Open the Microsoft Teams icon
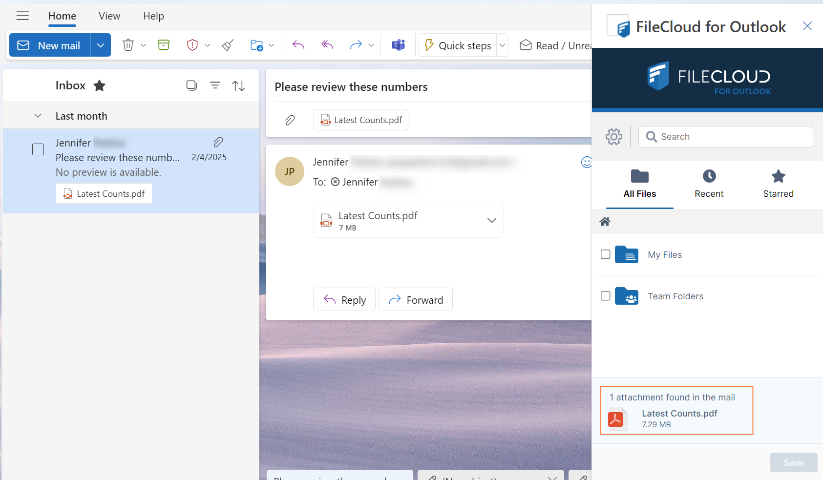This screenshot has height=480, width=823. click(x=399, y=45)
